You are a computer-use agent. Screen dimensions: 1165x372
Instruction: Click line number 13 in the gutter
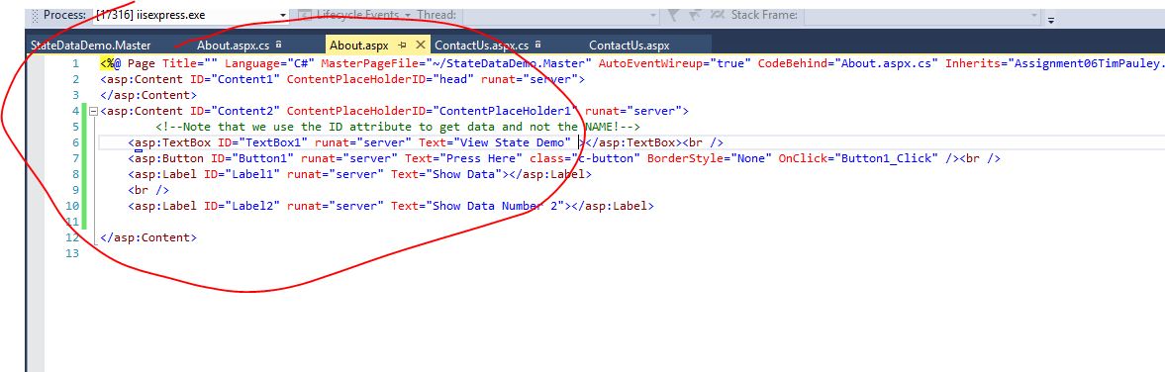click(71, 253)
